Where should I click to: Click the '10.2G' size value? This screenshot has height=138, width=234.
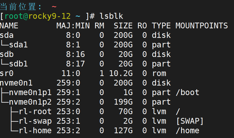(121, 73)
